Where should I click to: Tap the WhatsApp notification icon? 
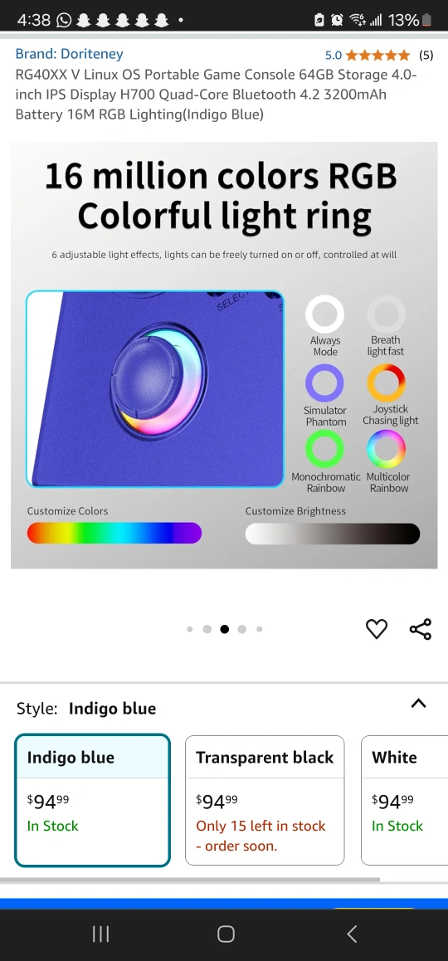pyautogui.click(x=64, y=20)
